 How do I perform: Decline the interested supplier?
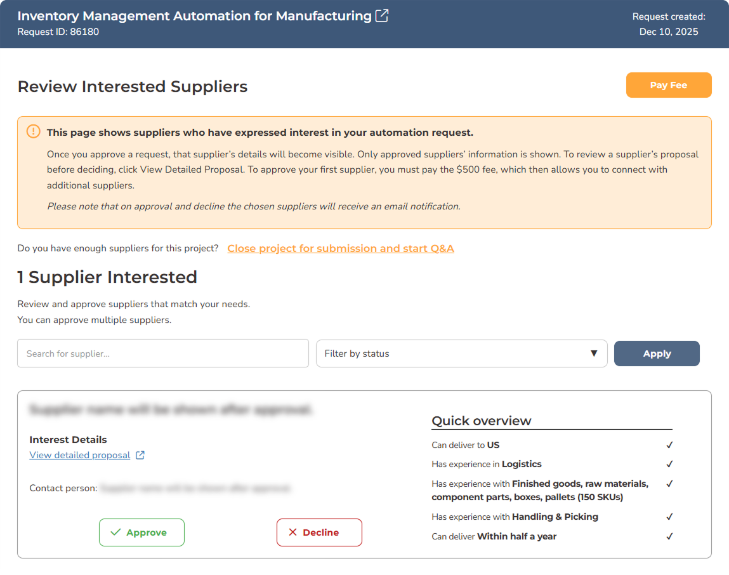click(x=319, y=532)
